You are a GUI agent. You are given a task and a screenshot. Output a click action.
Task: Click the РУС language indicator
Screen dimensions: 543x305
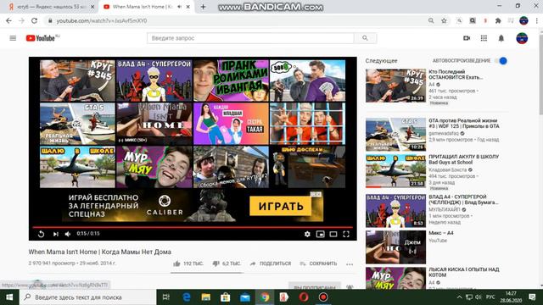click(490, 297)
